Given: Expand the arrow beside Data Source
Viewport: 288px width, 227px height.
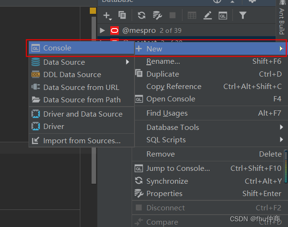Looking at the screenshot, I should tap(128, 62).
